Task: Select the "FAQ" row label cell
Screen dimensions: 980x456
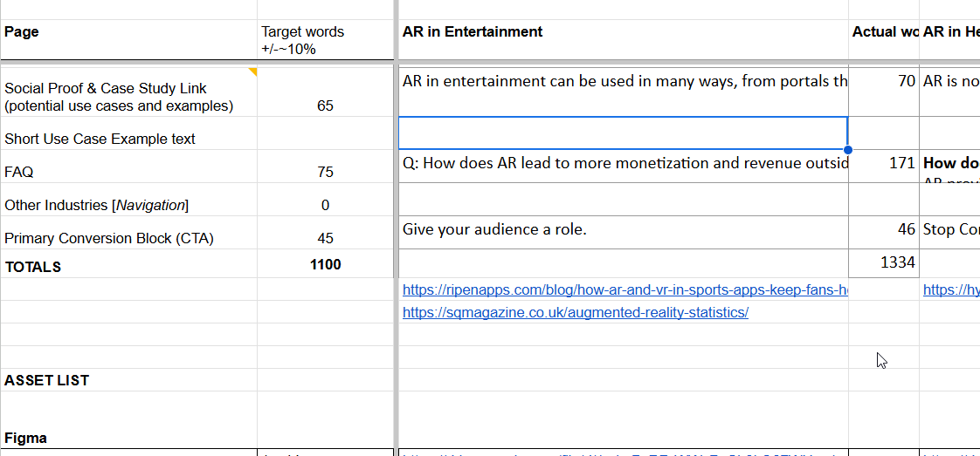Action: [x=129, y=172]
